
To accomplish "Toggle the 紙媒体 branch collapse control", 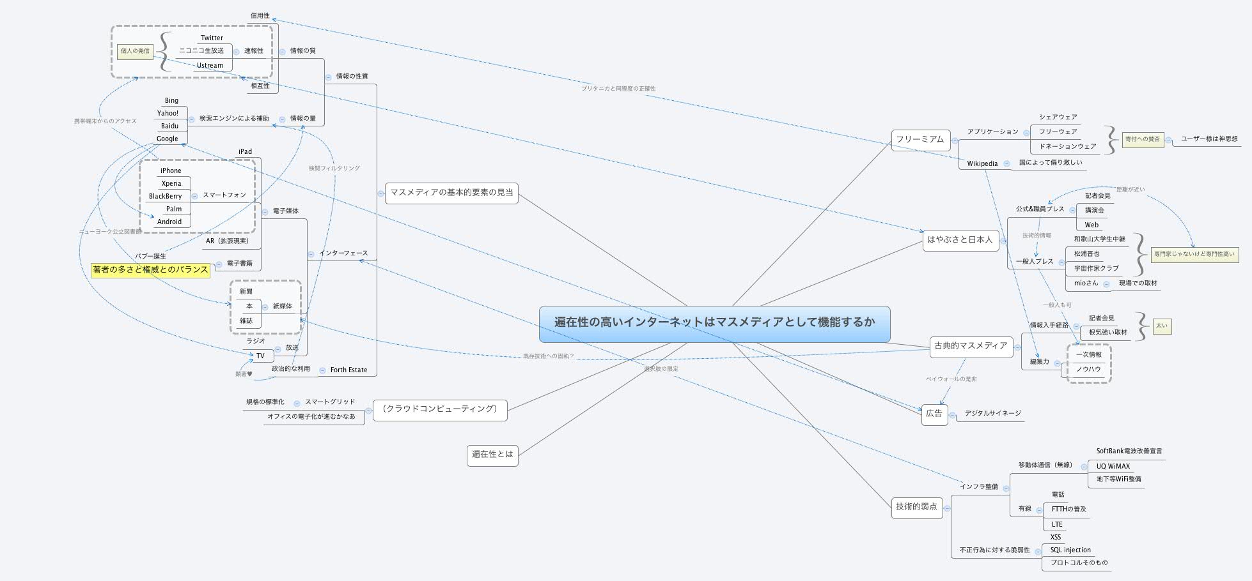I will (265, 307).
